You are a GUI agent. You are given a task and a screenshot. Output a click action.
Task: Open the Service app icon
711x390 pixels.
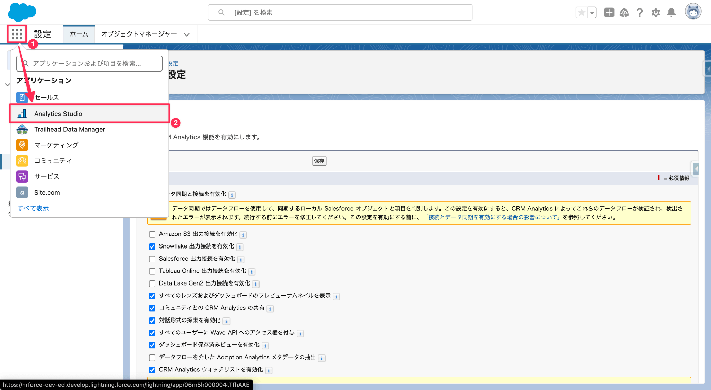22,176
